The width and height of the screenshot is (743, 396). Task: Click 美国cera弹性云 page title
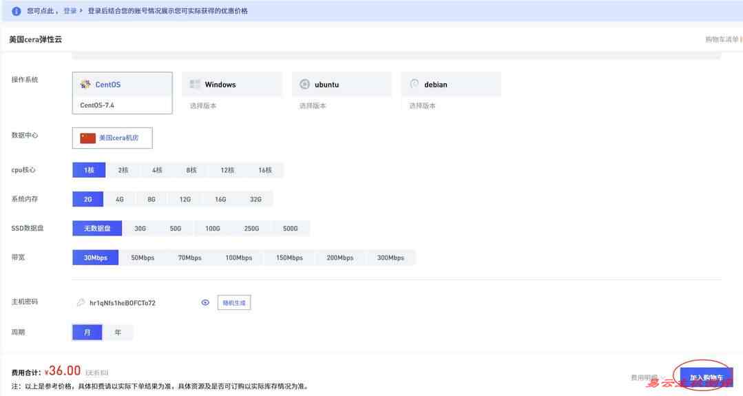(36, 39)
